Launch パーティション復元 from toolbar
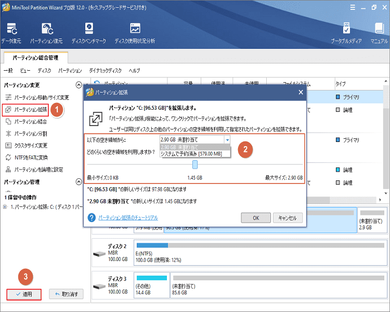The image size is (390, 312). 46,30
